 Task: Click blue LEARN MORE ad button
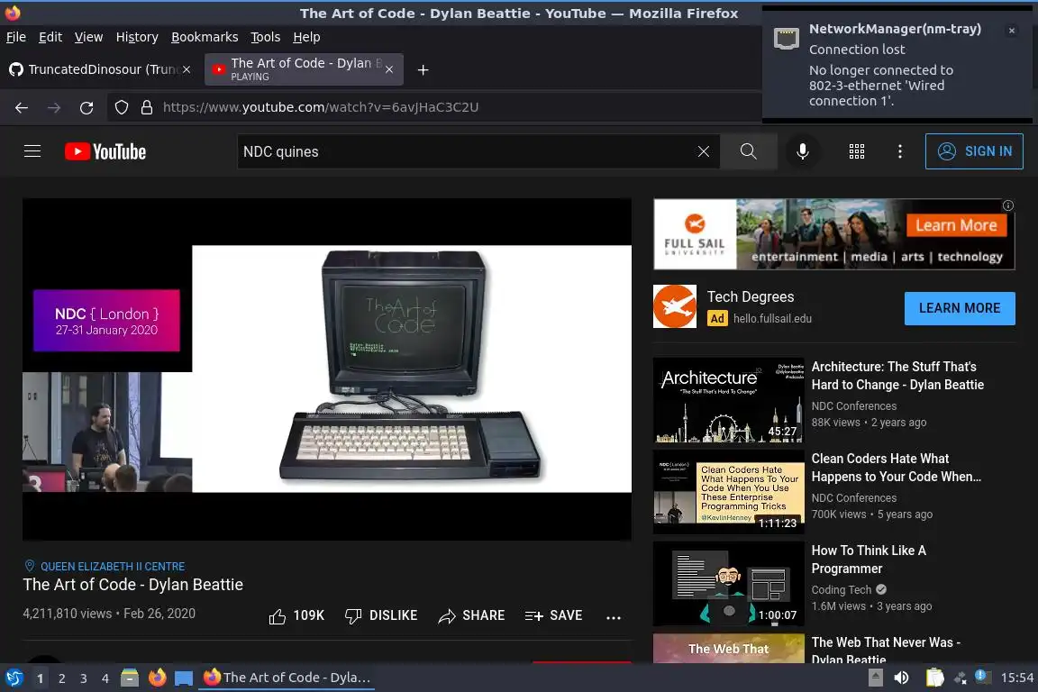[960, 308]
